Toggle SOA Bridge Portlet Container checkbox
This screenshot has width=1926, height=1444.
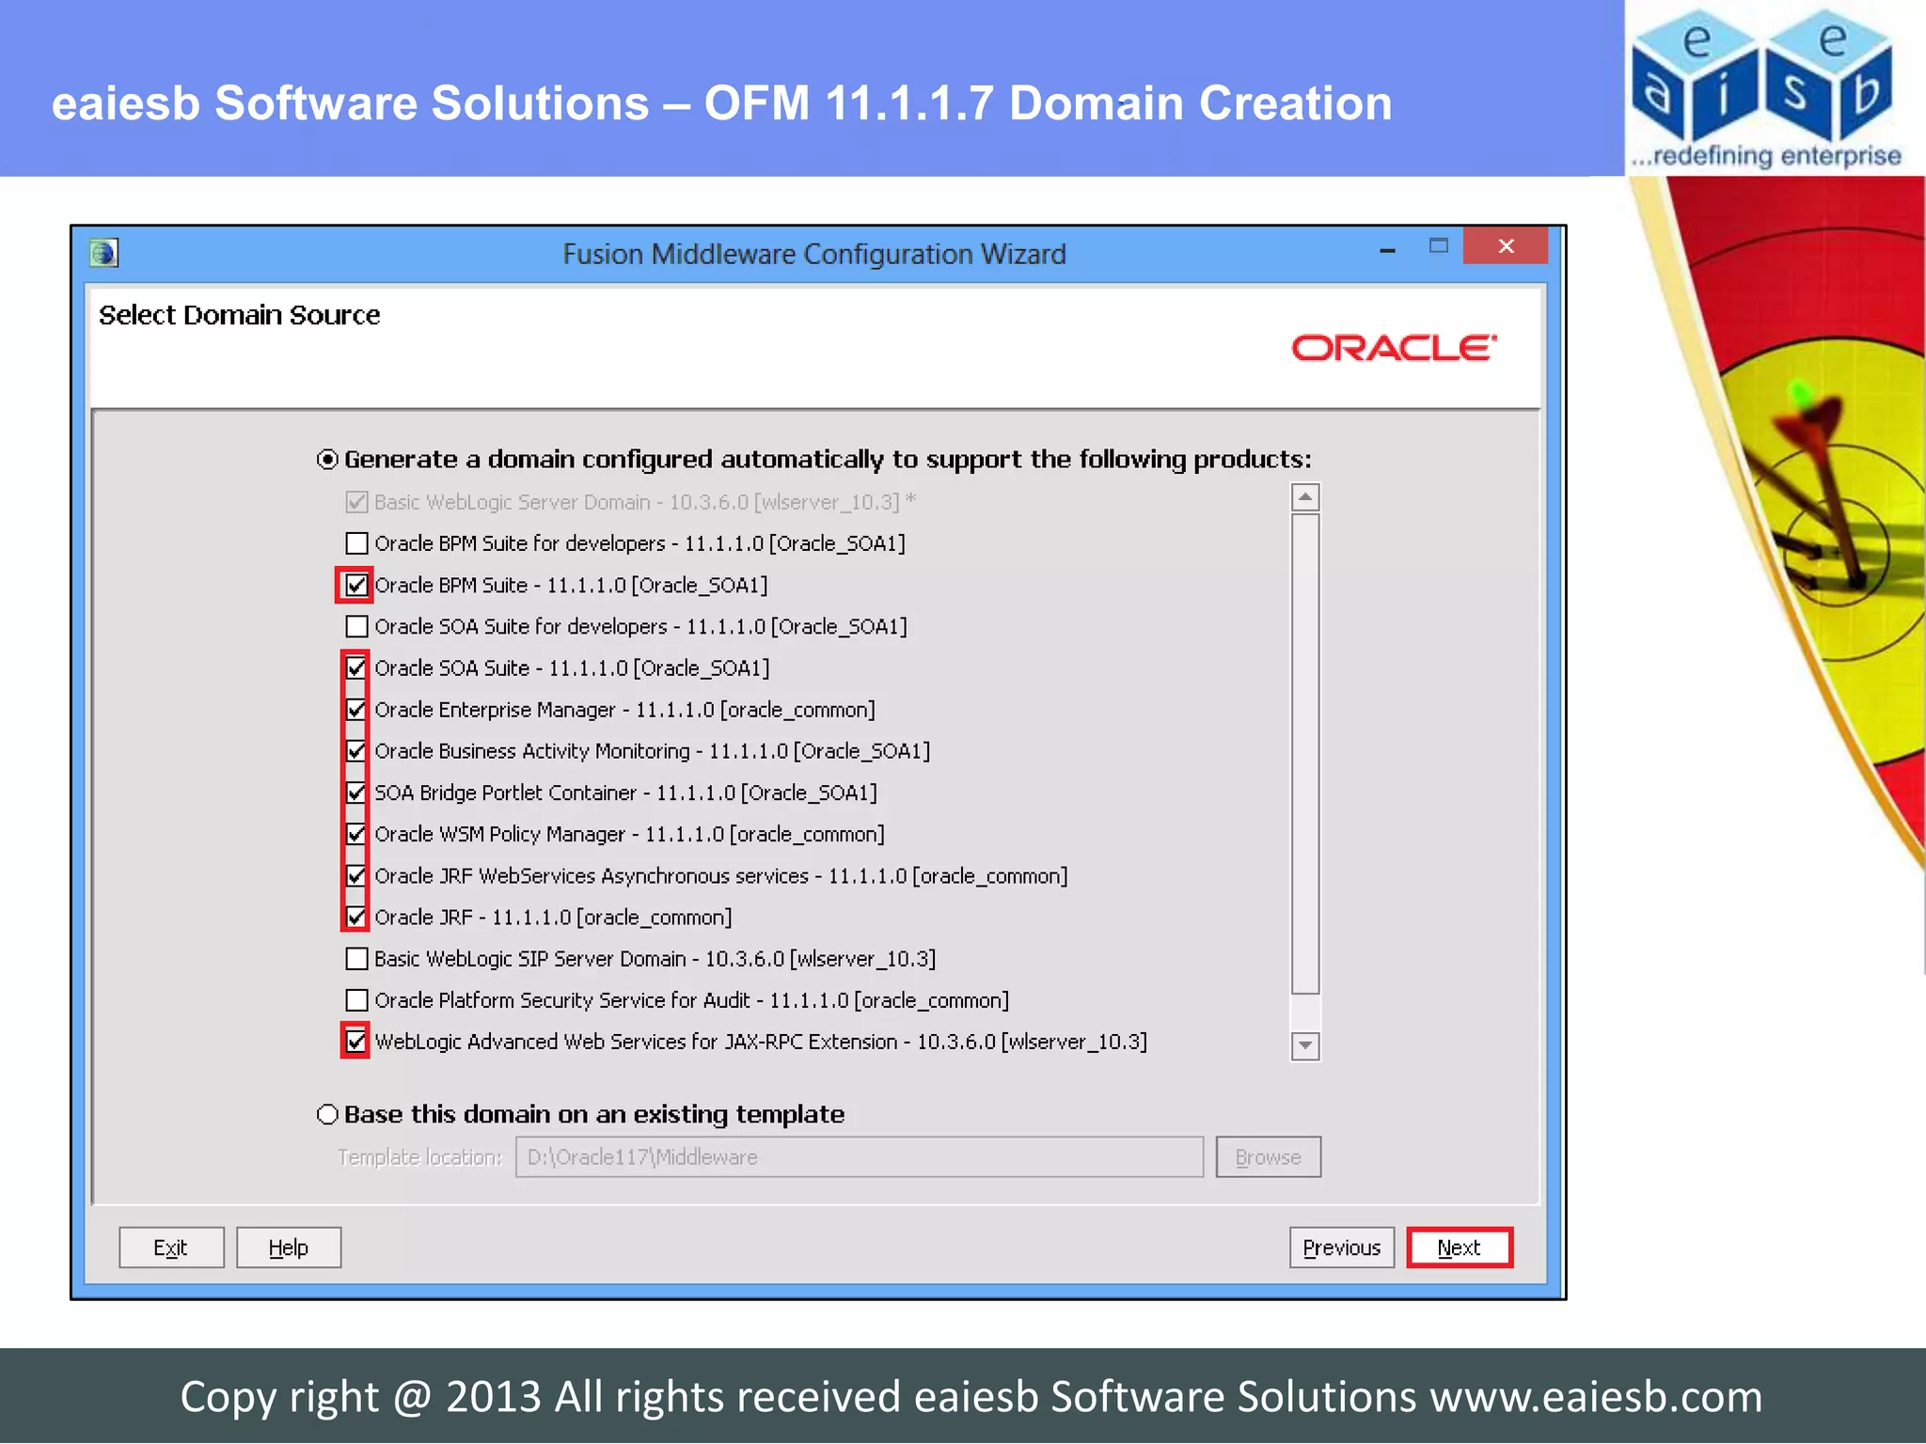point(356,793)
